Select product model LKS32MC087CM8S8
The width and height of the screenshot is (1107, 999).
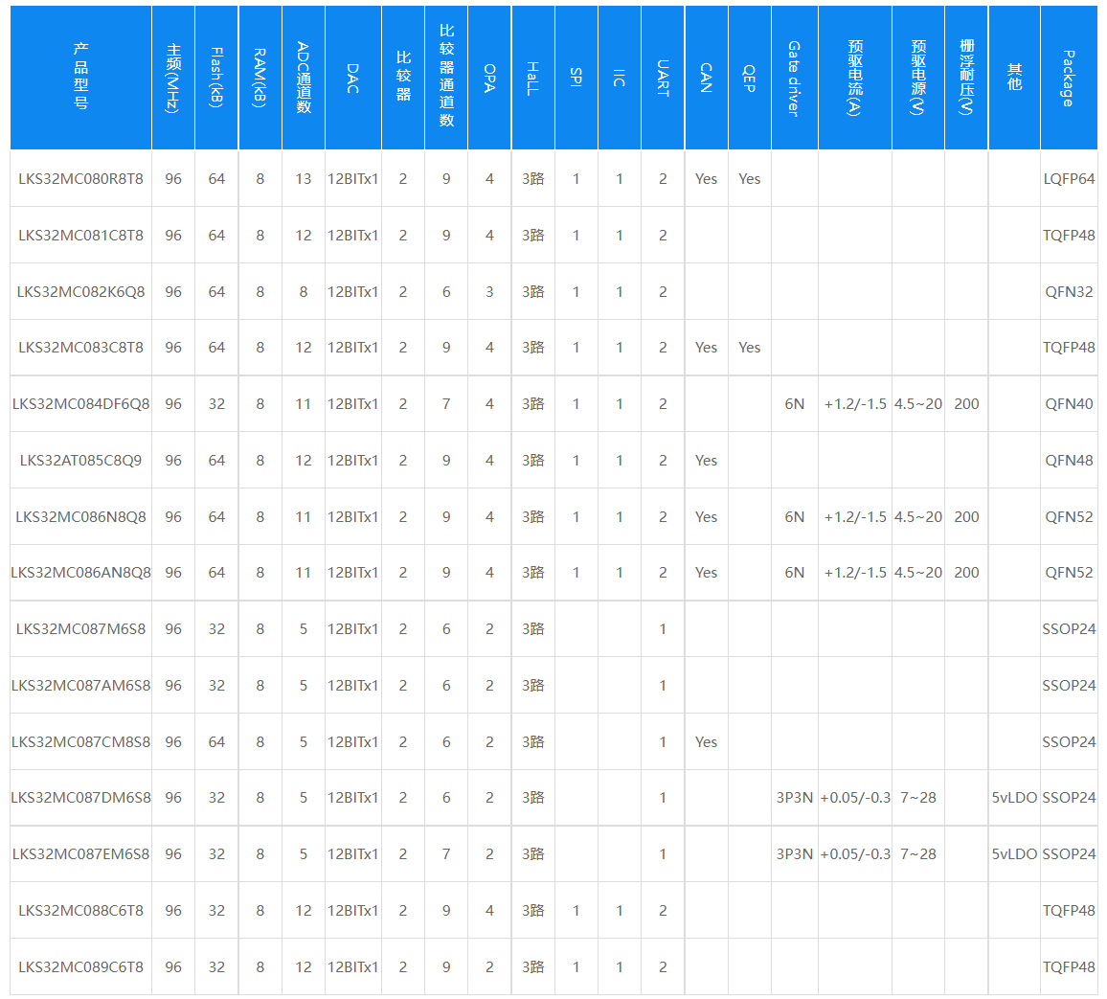click(80, 742)
